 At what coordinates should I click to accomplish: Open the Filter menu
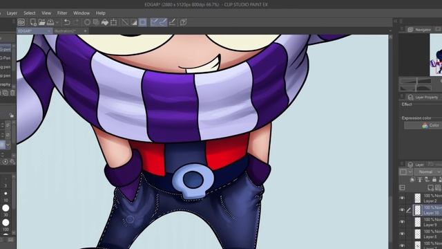[x=62, y=13]
